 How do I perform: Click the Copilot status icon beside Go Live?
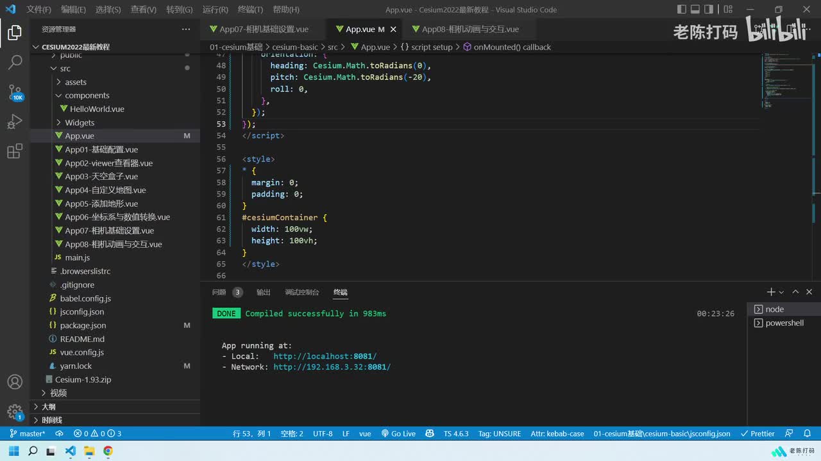coord(430,433)
